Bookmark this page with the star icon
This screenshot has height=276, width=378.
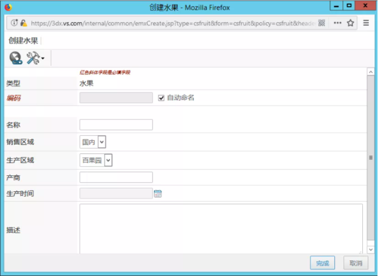(350, 23)
